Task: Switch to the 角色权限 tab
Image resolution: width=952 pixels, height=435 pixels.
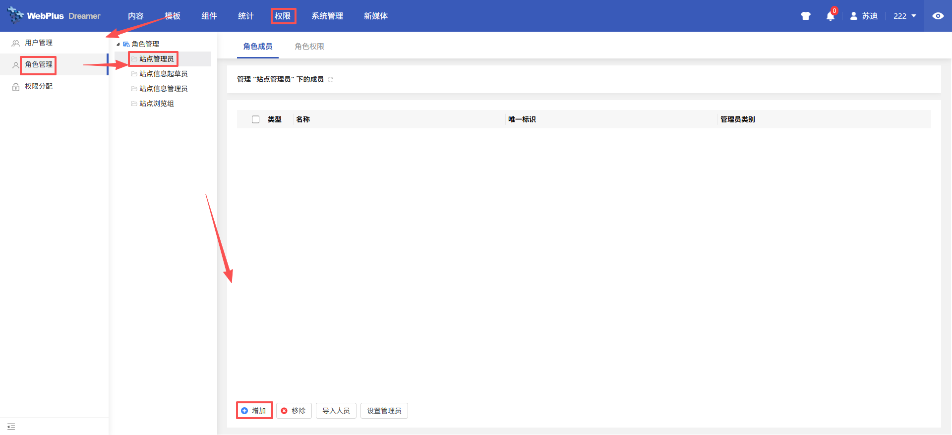Action: pos(309,46)
